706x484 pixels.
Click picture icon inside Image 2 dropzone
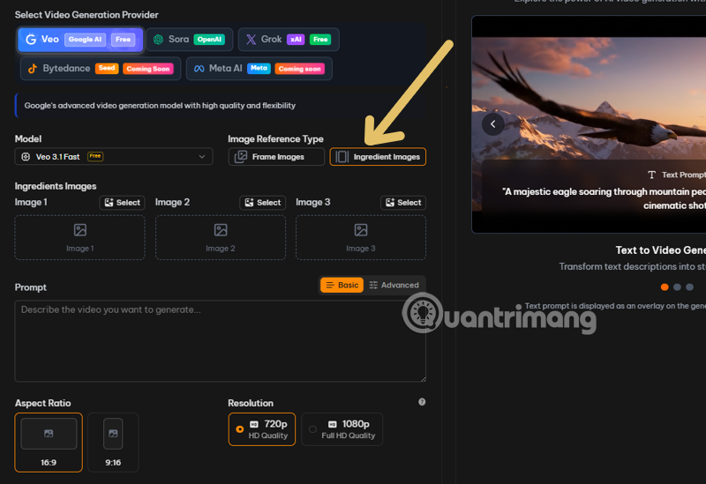click(221, 230)
